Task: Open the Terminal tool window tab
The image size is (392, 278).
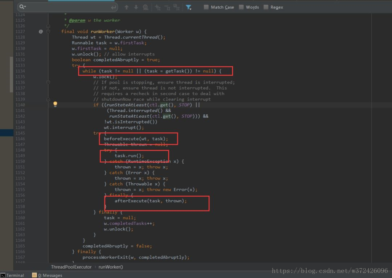Action: (x=12, y=275)
